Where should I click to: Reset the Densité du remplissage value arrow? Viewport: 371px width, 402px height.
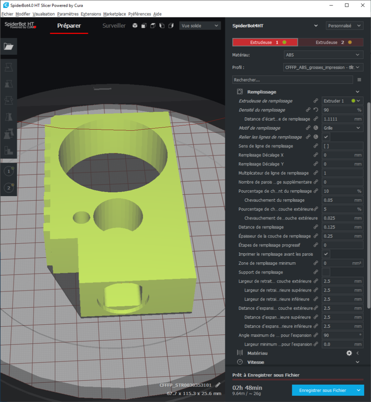(316, 110)
